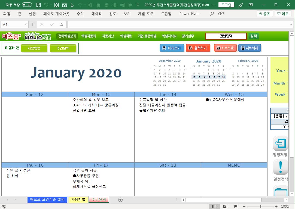295x209 pixels.
Task: Open Customize Quick Access Toolbar dropdown
Action: (138, 5)
